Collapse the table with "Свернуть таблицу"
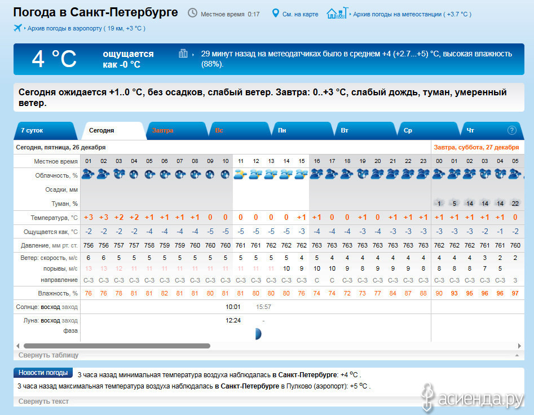Image resolution: width=534 pixels, height=415 pixels. click(48, 355)
